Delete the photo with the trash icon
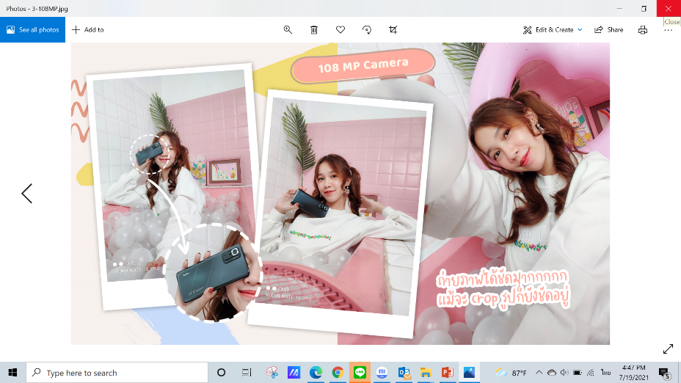Image resolution: width=681 pixels, height=383 pixels. coord(314,29)
